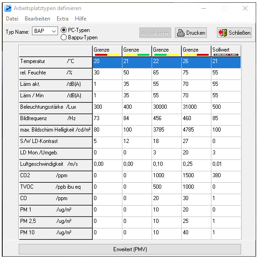Image resolution: width=258 pixels, height=259 pixels.
Task: Select the CO /ppm row label
Action: [x=56, y=199]
